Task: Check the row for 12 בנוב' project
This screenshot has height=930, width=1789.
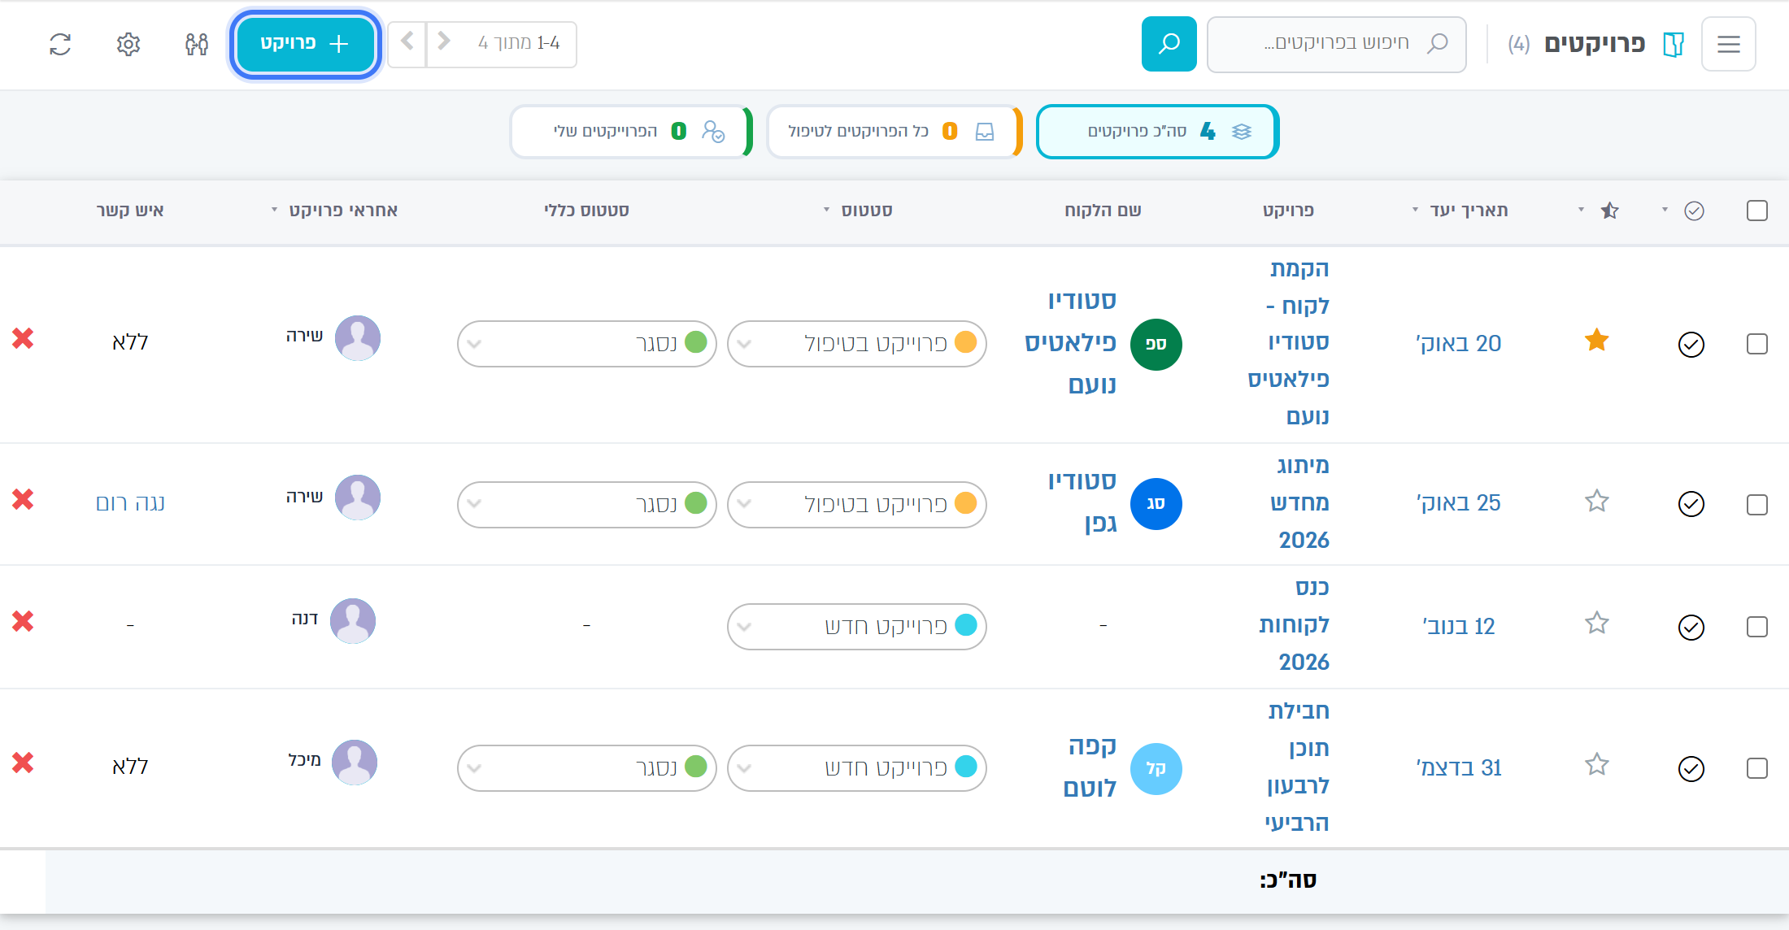Action: [1757, 627]
